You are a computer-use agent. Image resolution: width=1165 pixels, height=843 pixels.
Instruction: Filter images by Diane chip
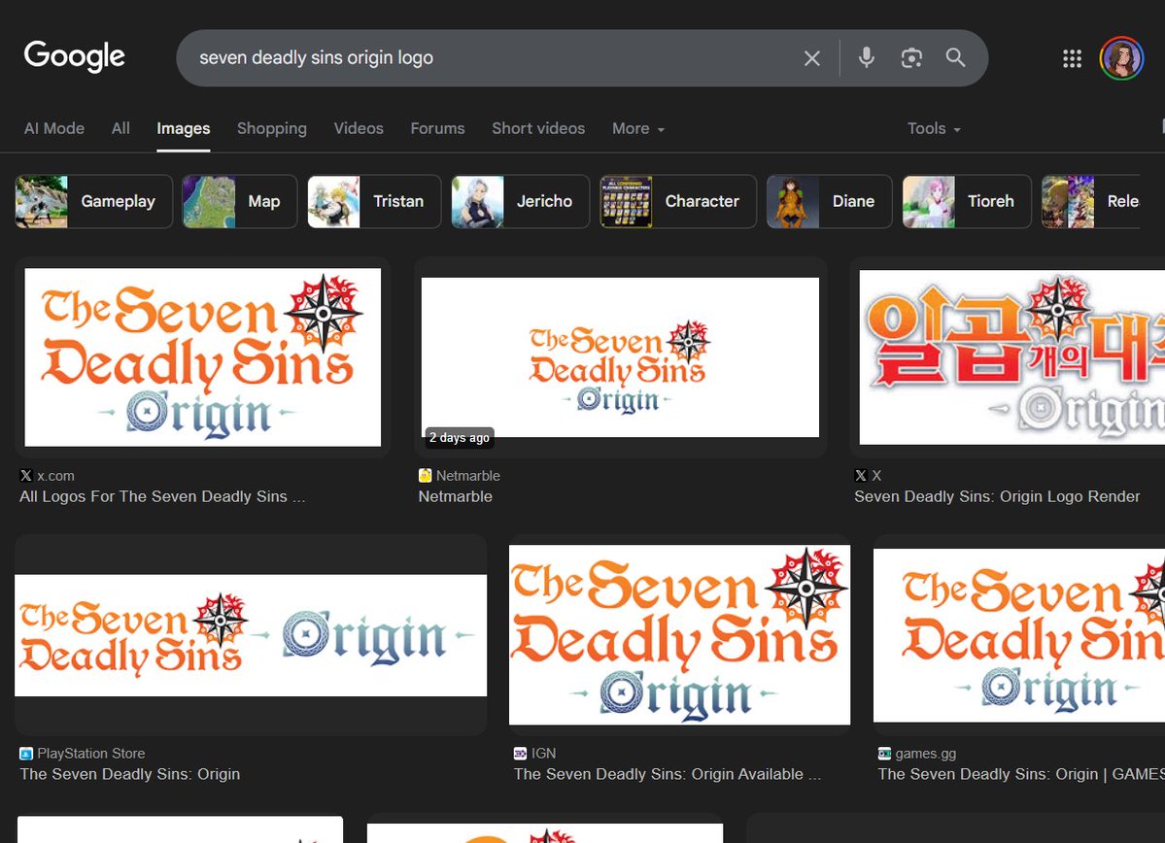[829, 201]
